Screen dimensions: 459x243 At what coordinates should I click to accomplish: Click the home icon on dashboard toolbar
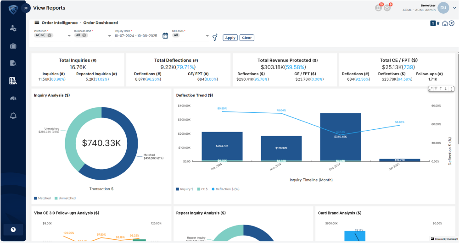click(445, 23)
